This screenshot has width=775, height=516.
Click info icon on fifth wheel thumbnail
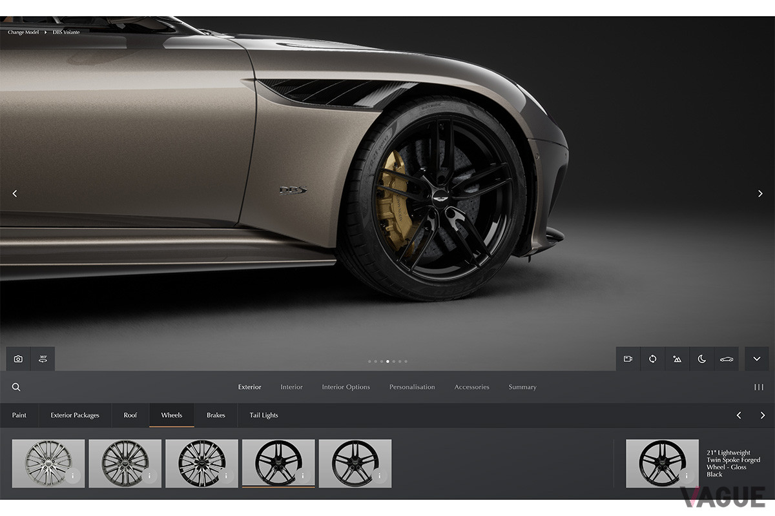(x=379, y=476)
